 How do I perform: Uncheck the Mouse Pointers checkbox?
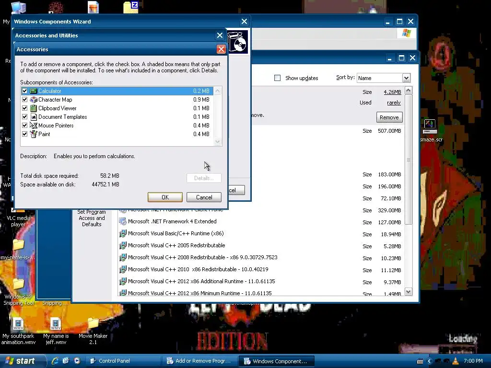25,126
